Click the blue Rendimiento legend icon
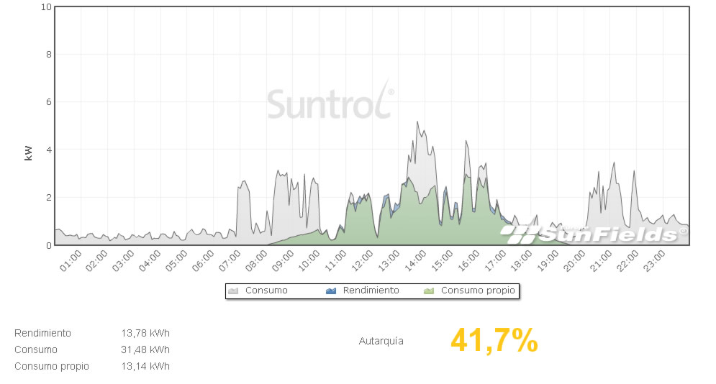 click(331, 291)
